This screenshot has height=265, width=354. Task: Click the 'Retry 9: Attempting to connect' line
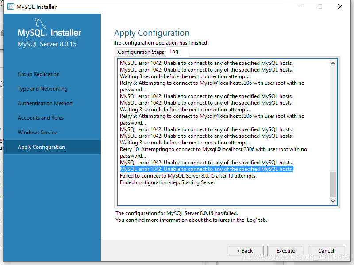click(212, 119)
